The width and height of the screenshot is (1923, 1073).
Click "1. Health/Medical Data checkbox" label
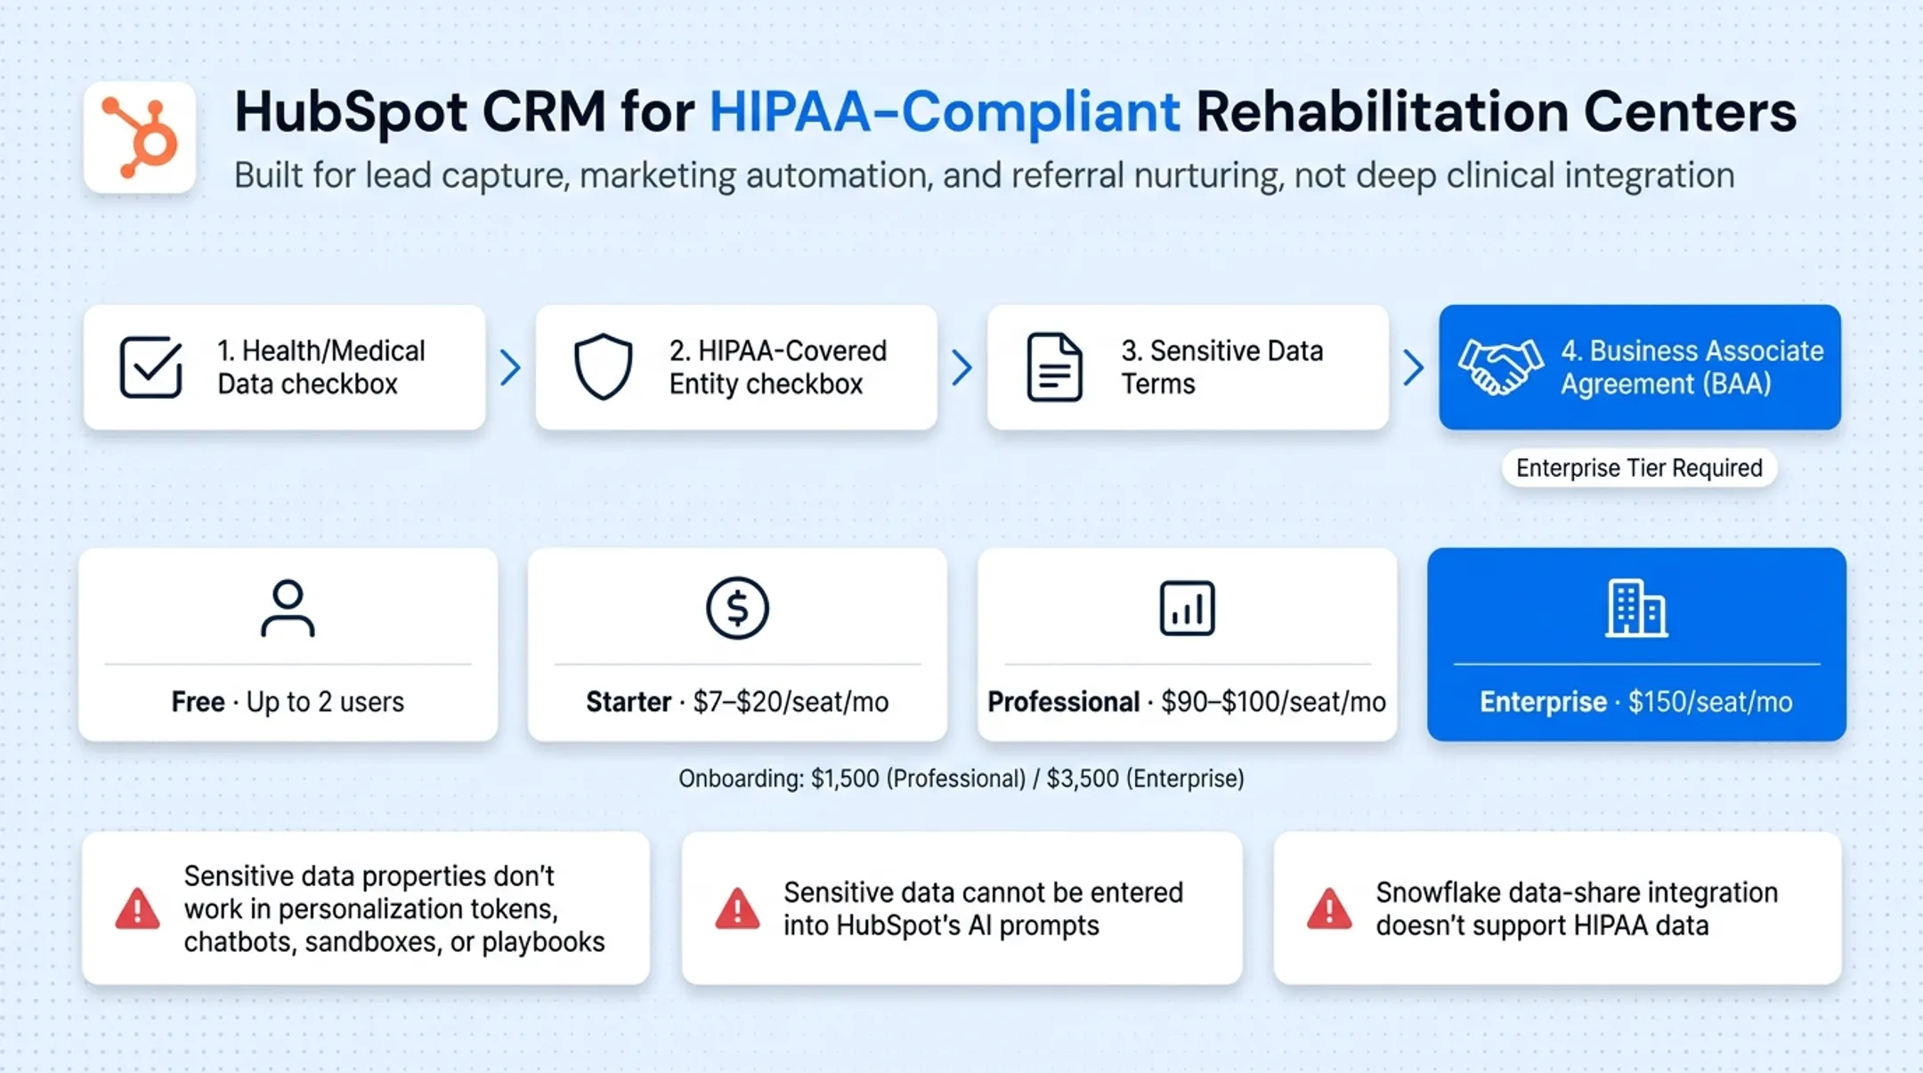321,367
